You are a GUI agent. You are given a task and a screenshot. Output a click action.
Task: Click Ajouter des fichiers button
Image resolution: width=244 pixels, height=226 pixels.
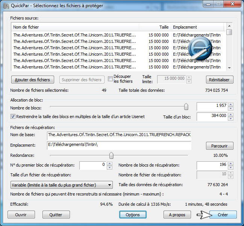pyautogui.click(x=33, y=80)
